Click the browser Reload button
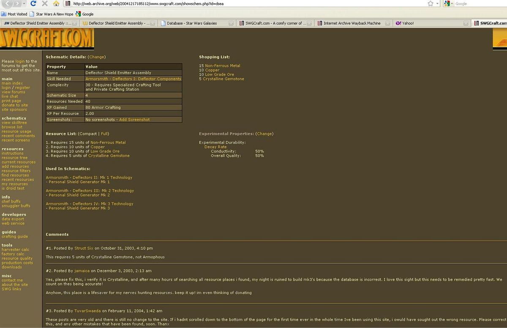 tap(34, 3)
